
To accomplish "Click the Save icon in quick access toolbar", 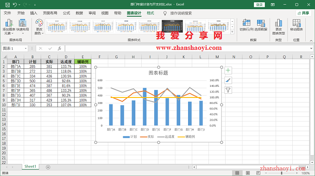I will 7,5.
